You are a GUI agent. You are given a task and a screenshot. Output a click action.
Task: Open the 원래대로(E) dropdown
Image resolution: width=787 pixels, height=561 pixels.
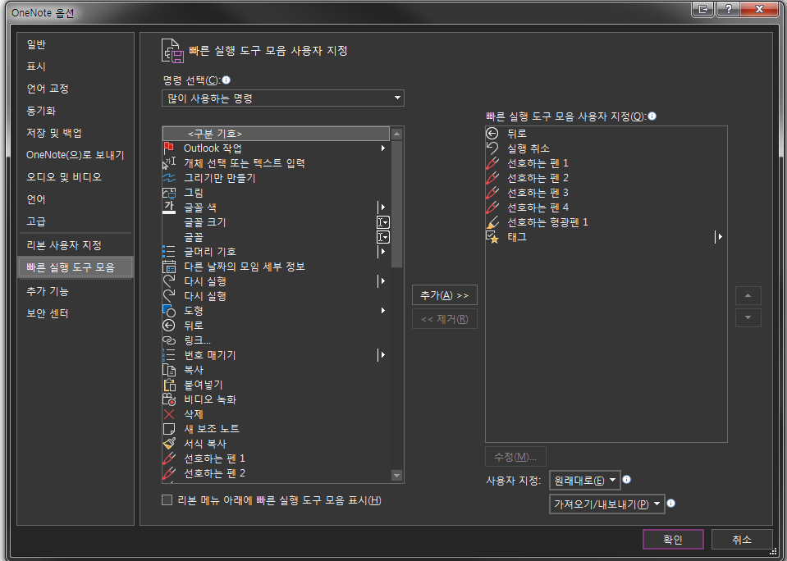point(585,480)
